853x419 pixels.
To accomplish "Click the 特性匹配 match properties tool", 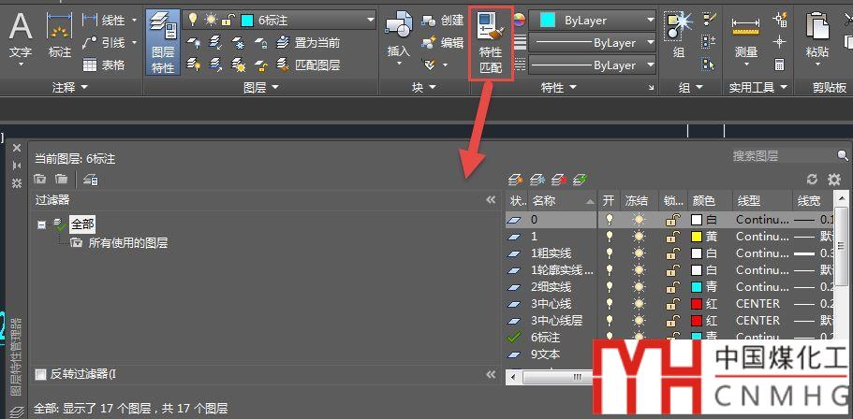I will [491, 43].
